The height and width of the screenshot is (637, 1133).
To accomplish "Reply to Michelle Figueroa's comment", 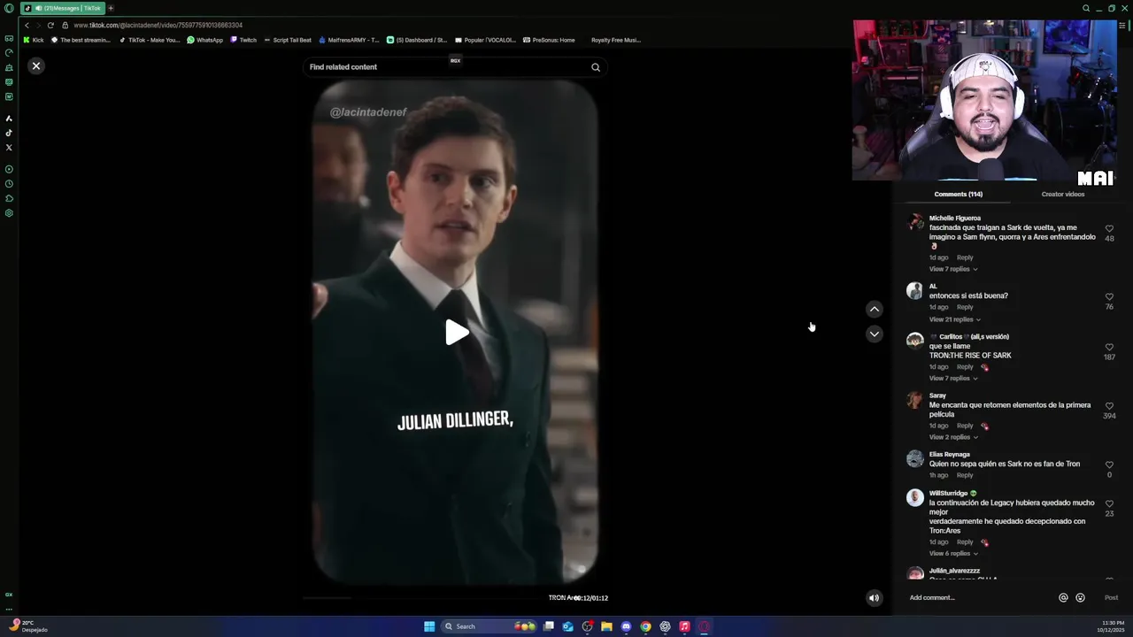I will (965, 257).
